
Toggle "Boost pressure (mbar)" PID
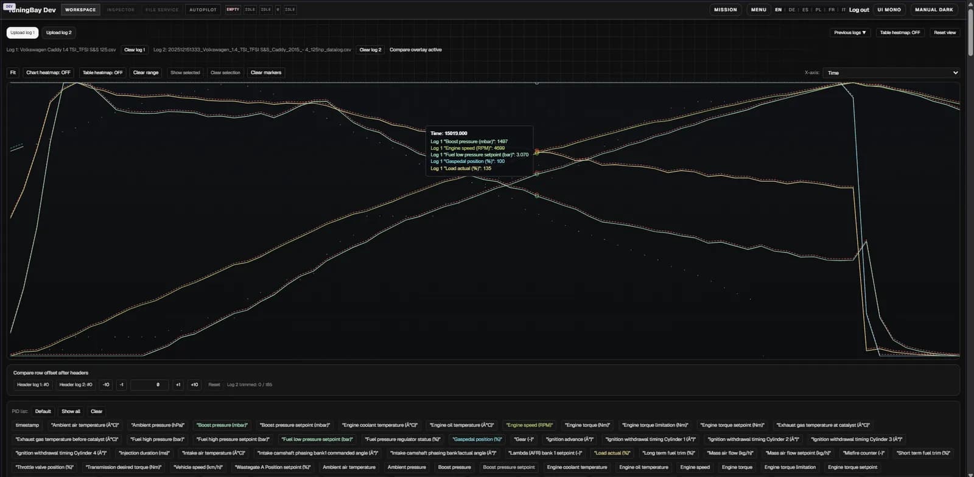click(x=222, y=425)
